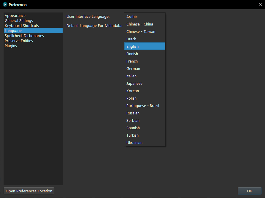Pick German as interface language
The image size is (265, 198).
coord(133,69)
